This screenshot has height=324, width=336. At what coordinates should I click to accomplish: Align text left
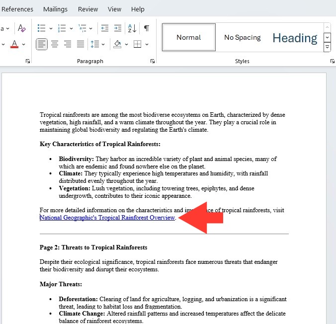coord(42,44)
